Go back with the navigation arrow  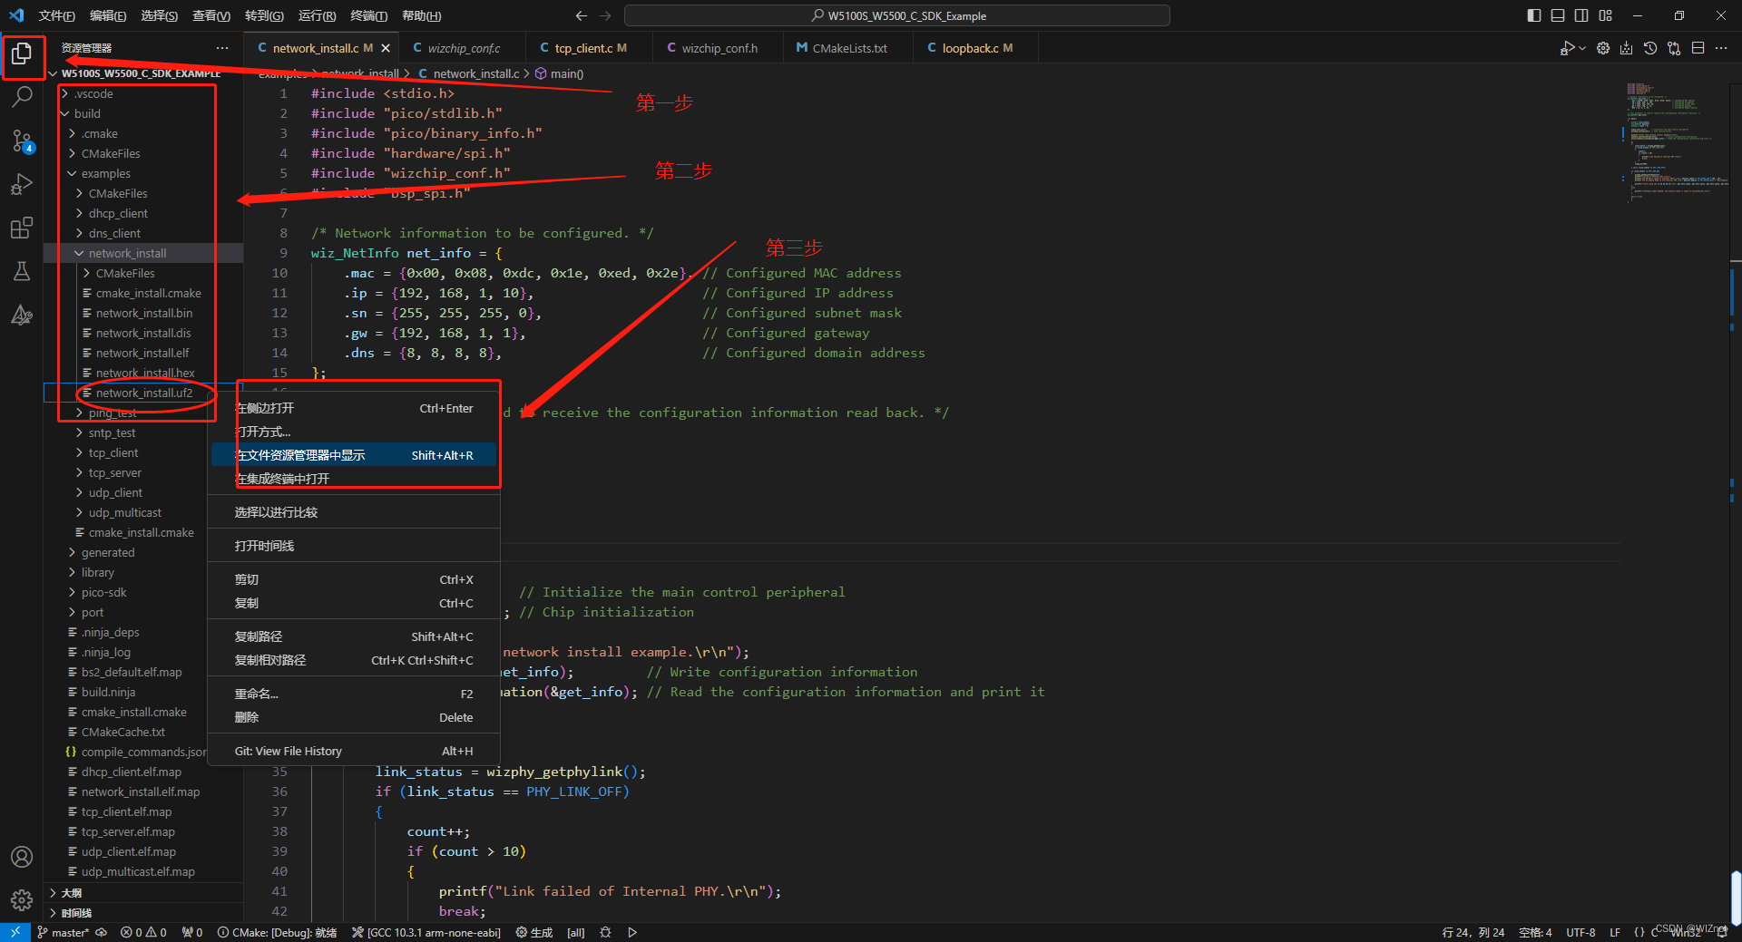pyautogui.click(x=582, y=15)
